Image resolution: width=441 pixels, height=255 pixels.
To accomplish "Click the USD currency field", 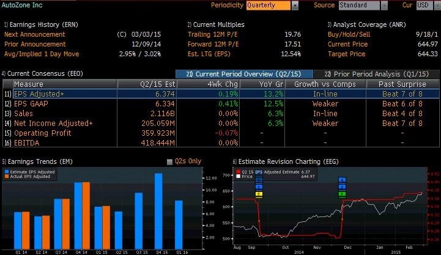I will coord(424,6).
